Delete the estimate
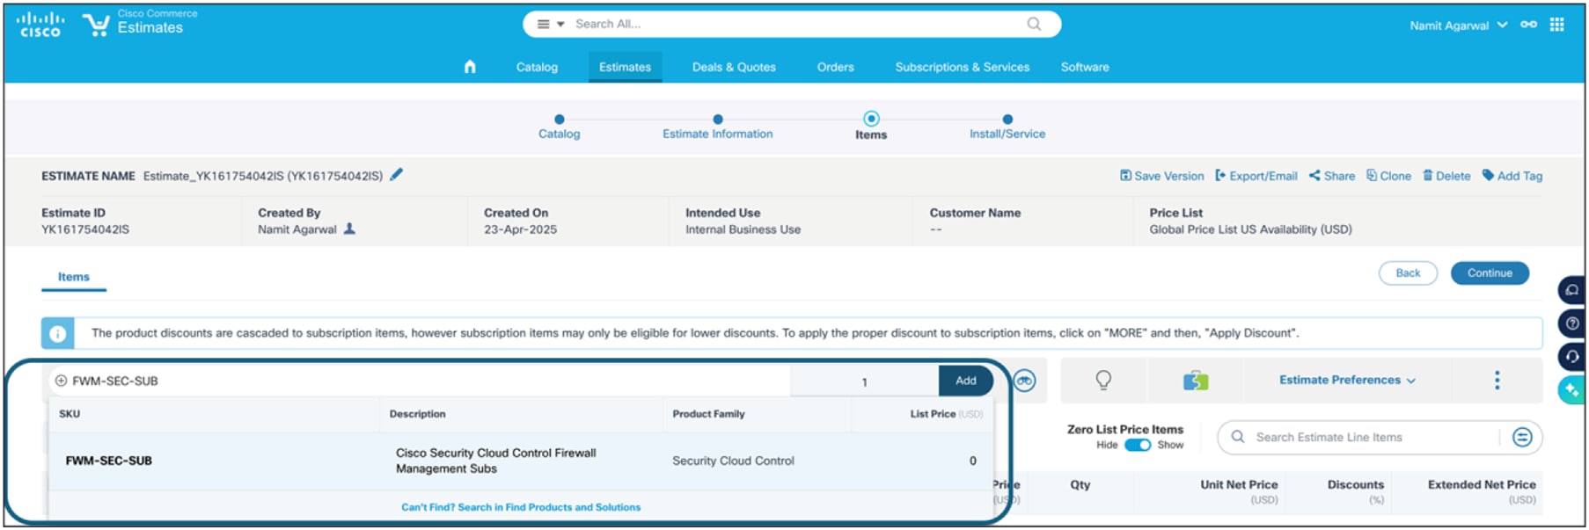1589x530 pixels. [x=1446, y=176]
